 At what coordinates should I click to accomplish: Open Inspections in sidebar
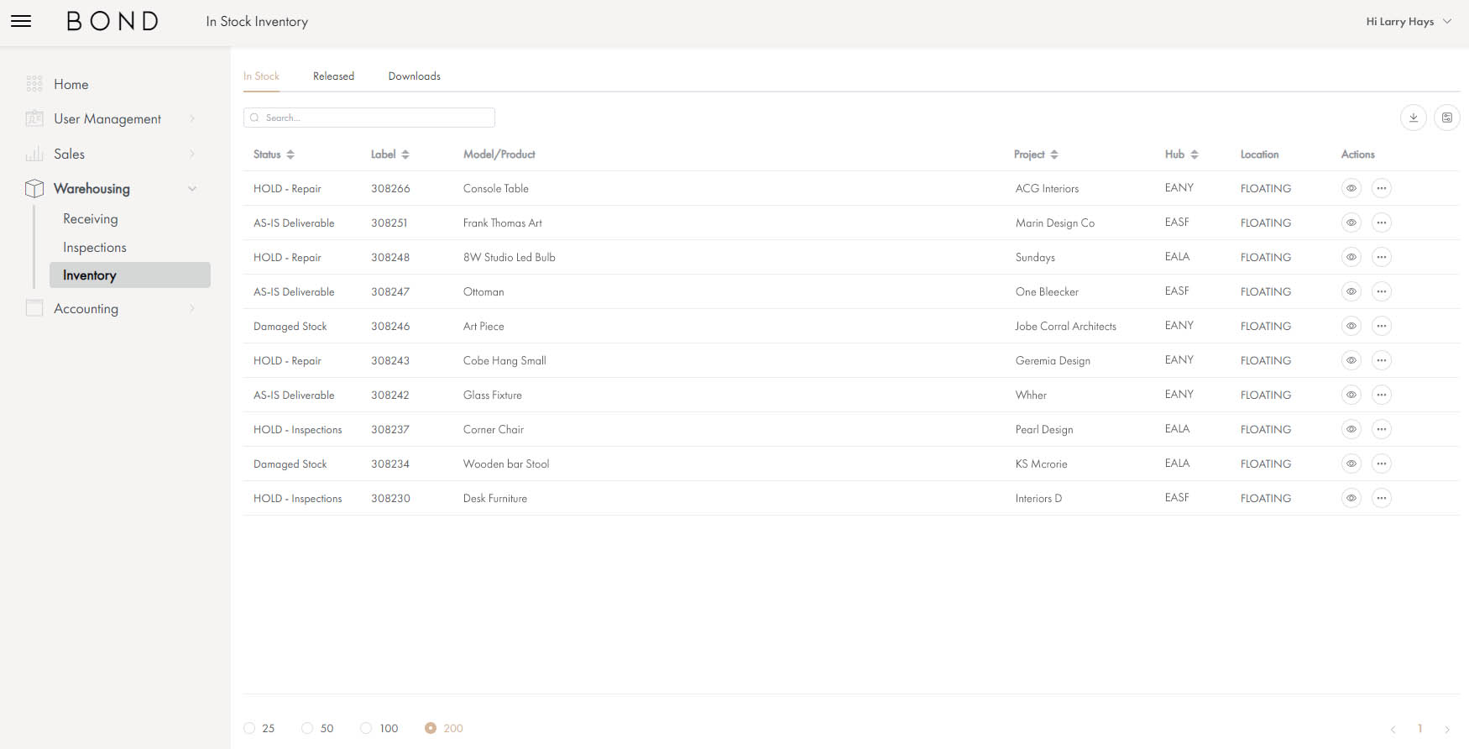coord(95,248)
